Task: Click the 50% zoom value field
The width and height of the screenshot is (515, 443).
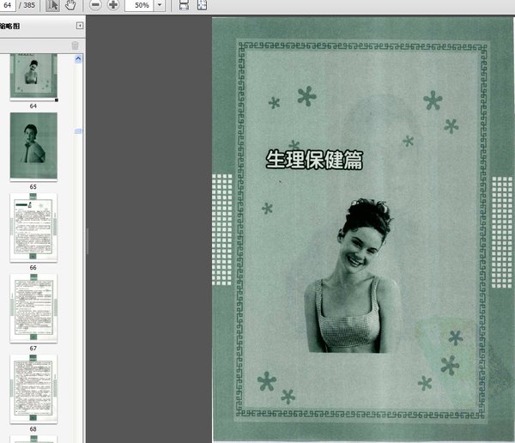Action: point(139,5)
